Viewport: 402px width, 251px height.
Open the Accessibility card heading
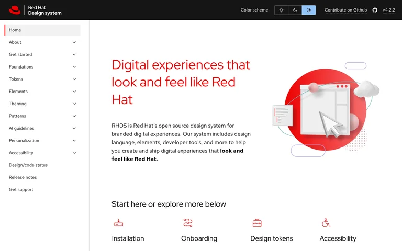[338, 238]
